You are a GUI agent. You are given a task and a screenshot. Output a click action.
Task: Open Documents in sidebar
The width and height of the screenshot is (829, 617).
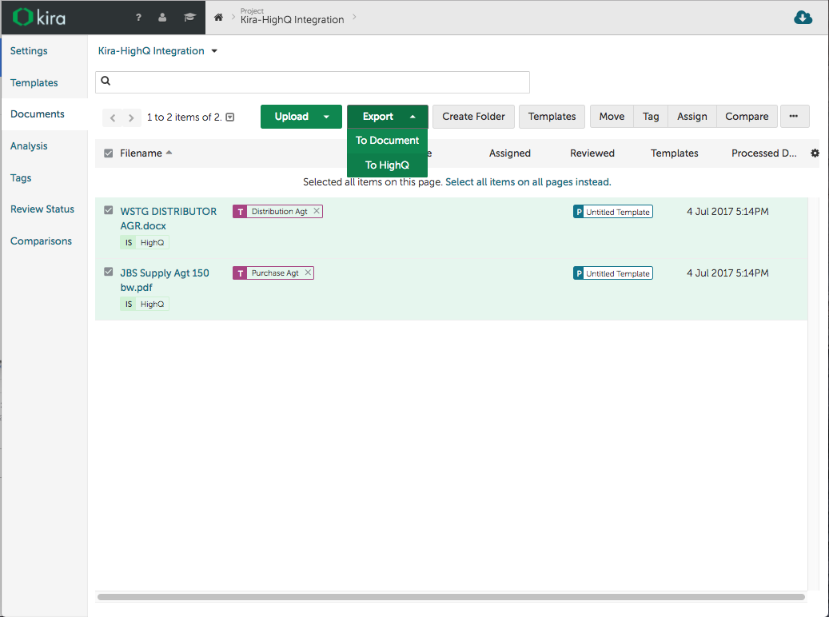pyautogui.click(x=37, y=113)
